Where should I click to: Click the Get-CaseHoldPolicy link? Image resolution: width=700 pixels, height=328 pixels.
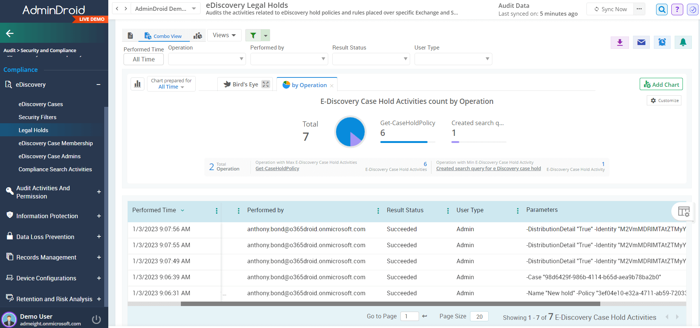point(277,169)
